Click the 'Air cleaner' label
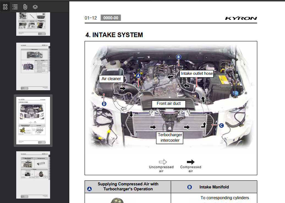Viewport: 285px width, 203px height. pyautogui.click(x=111, y=79)
